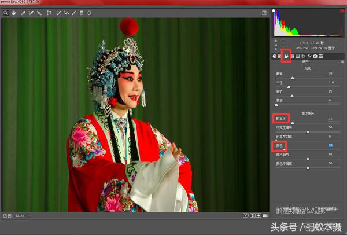Click the opera performer preview image
The height and width of the screenshot is (235, 347).
(x=136, y=115)
